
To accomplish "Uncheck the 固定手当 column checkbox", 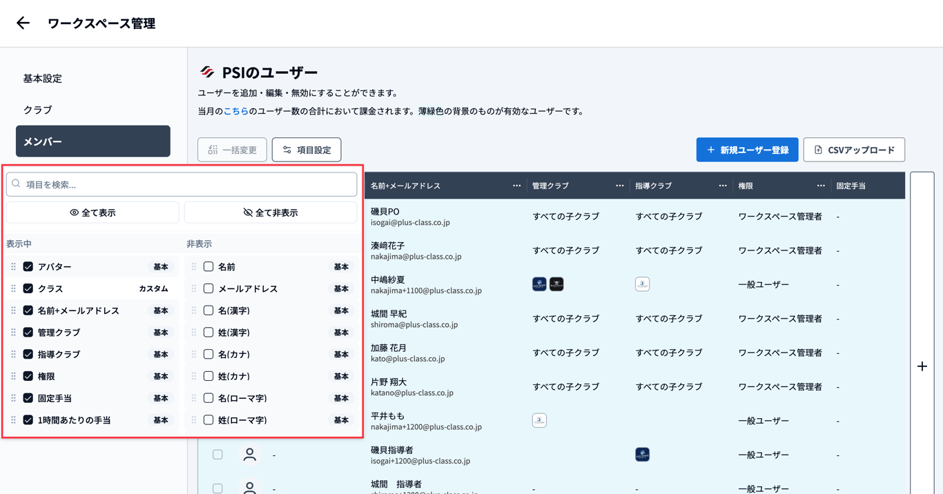I will [28, 398].
